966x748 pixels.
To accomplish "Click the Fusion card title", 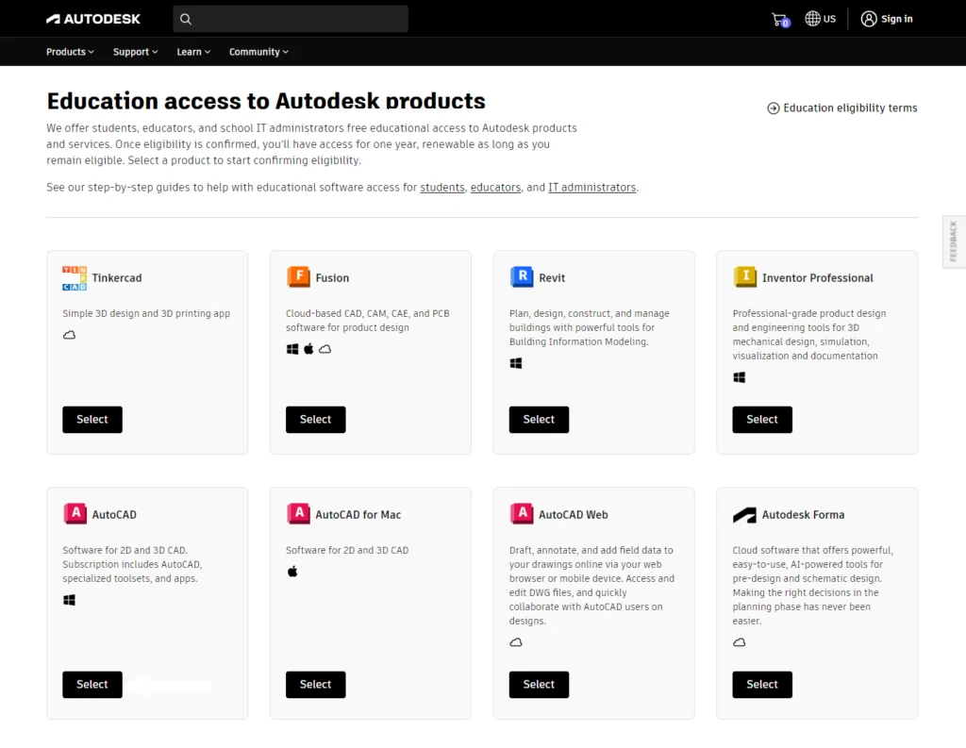I will pyautogui.click(x=332, y=278).
